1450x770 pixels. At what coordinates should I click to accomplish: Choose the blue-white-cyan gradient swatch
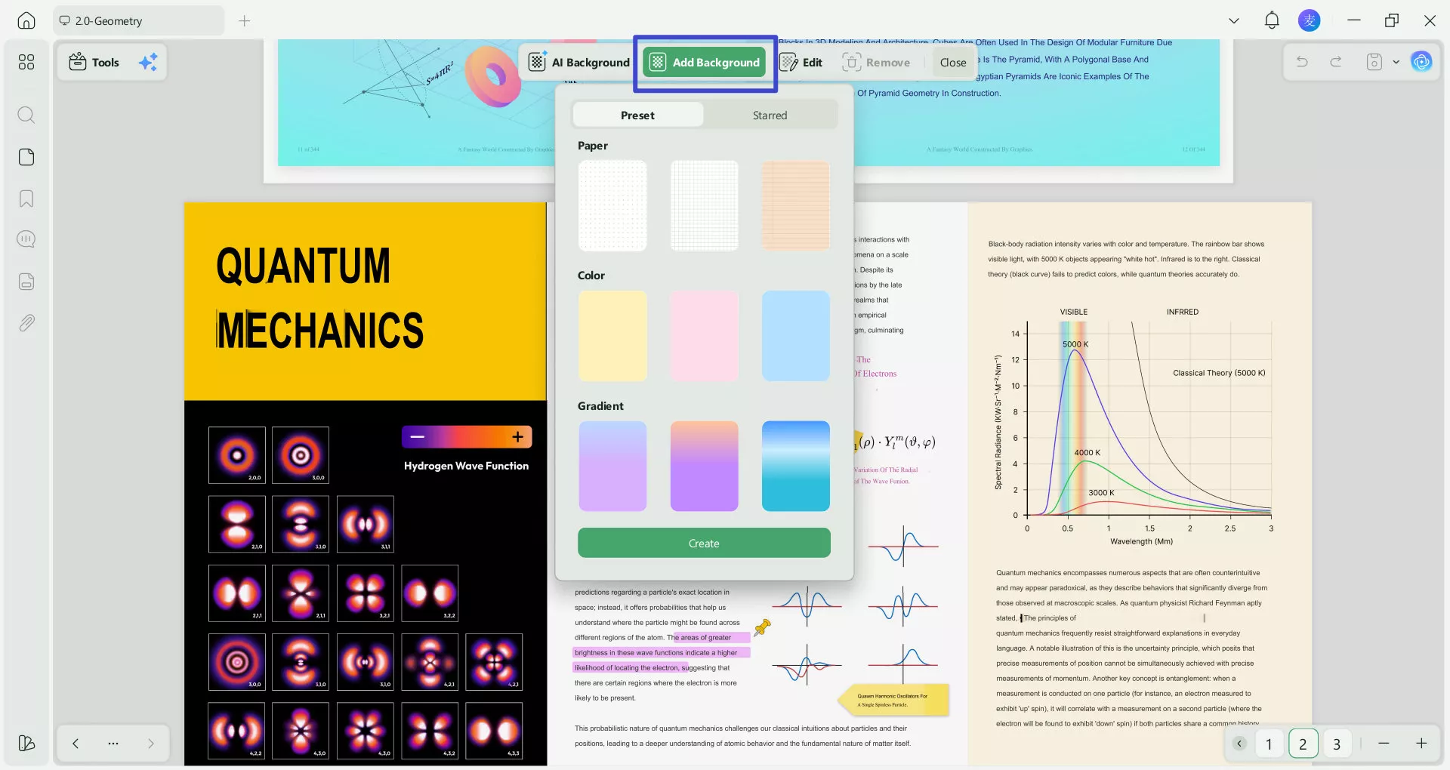coord(796,467)
